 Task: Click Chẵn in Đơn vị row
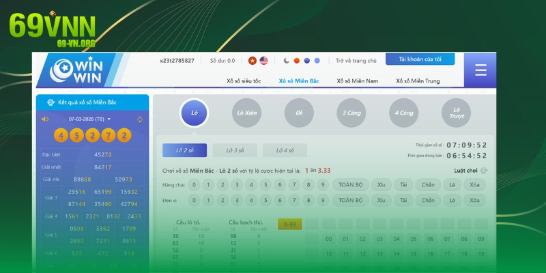click(428, 200)
